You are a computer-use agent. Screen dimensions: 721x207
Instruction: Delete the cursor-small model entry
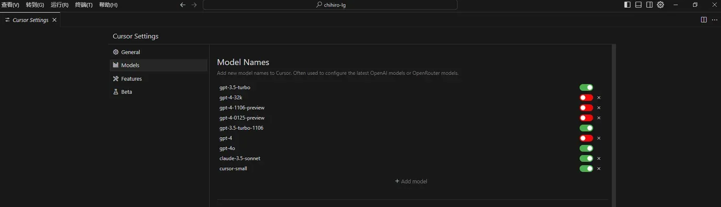point(599,168)
